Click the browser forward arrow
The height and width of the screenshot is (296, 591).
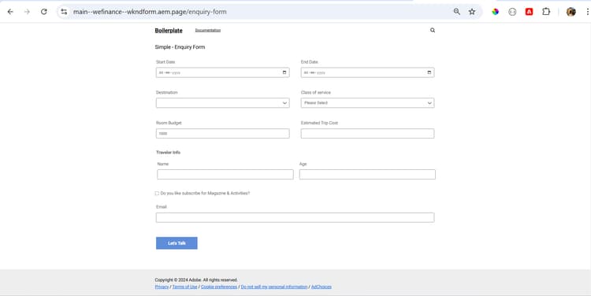tap(27, 12)
